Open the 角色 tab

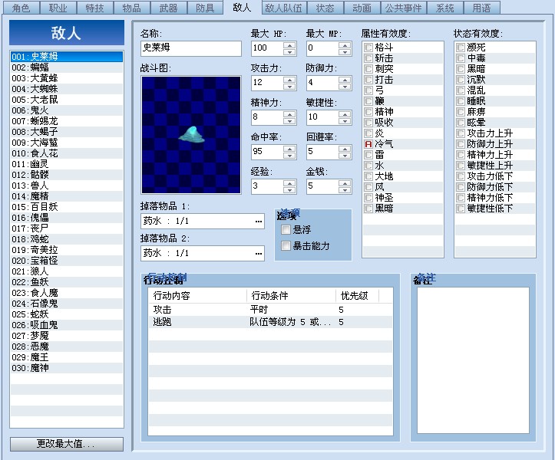tap(21, 8)
